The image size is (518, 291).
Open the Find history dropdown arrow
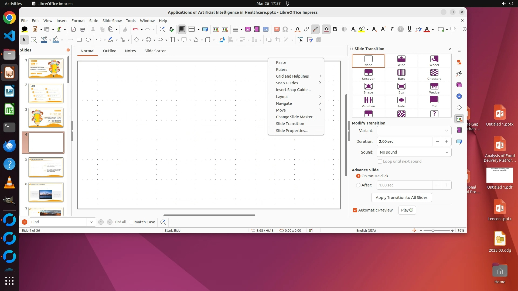(91, 222)
